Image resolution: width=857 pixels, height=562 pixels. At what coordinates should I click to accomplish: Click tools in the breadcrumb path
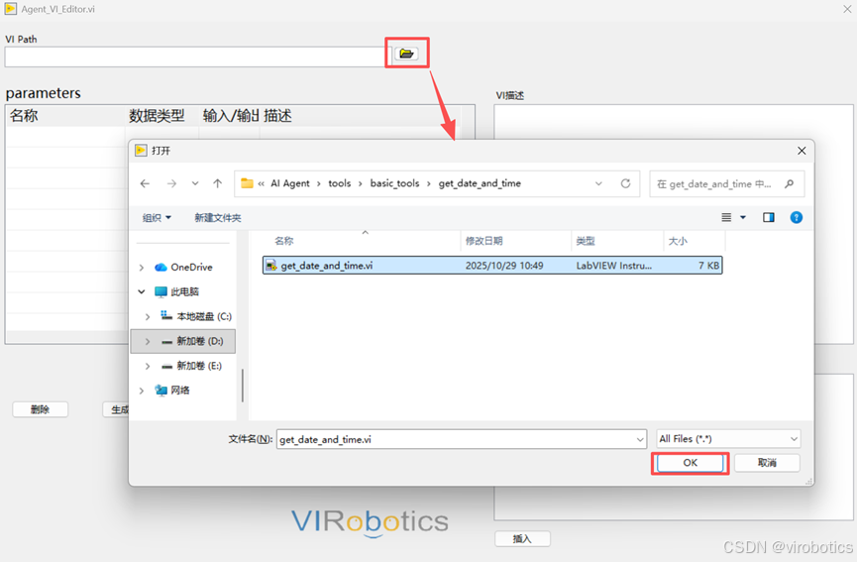tap(340, 183)
